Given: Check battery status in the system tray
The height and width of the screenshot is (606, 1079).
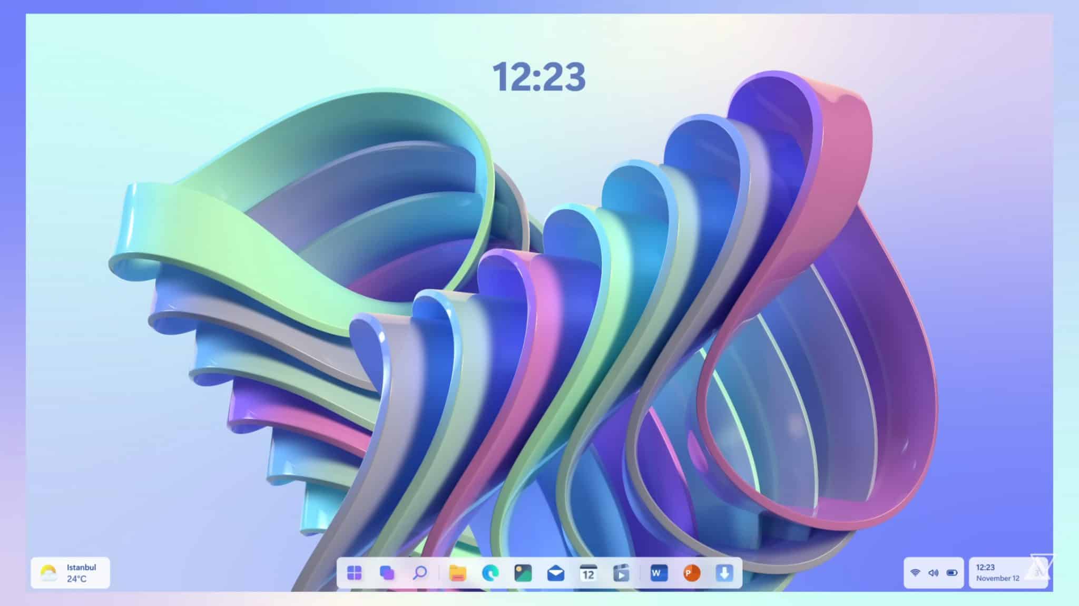Looking at the screenshot, I should (952, 573).
